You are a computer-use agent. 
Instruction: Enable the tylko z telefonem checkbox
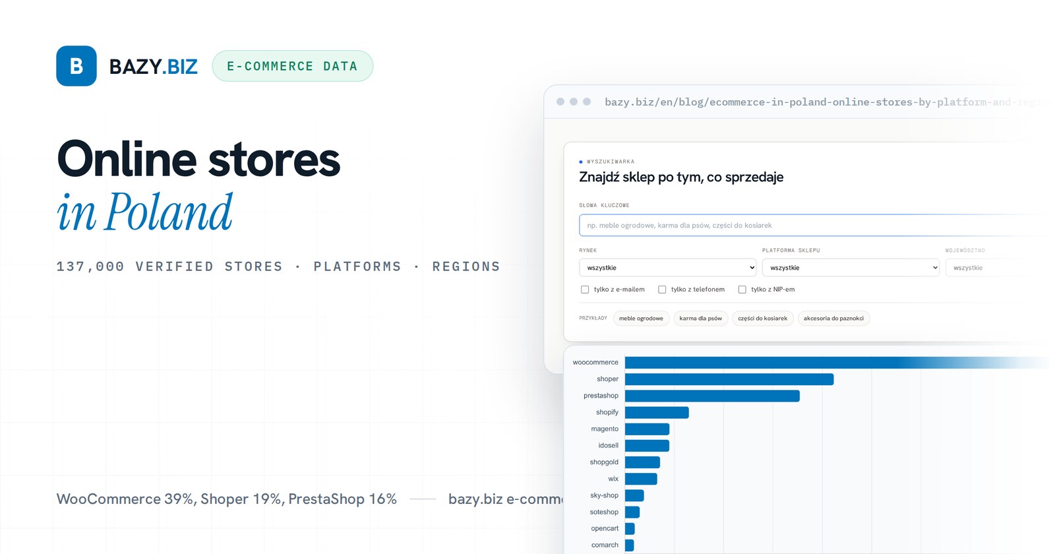pyautogui.click(x=662, y=290)
